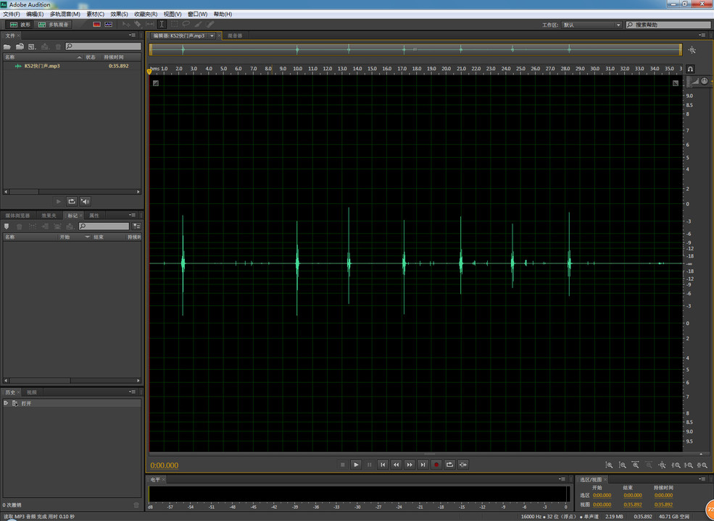Screen dimensions: 714x521
Task: Click the selection start time value
Action: tap(602, 495)
